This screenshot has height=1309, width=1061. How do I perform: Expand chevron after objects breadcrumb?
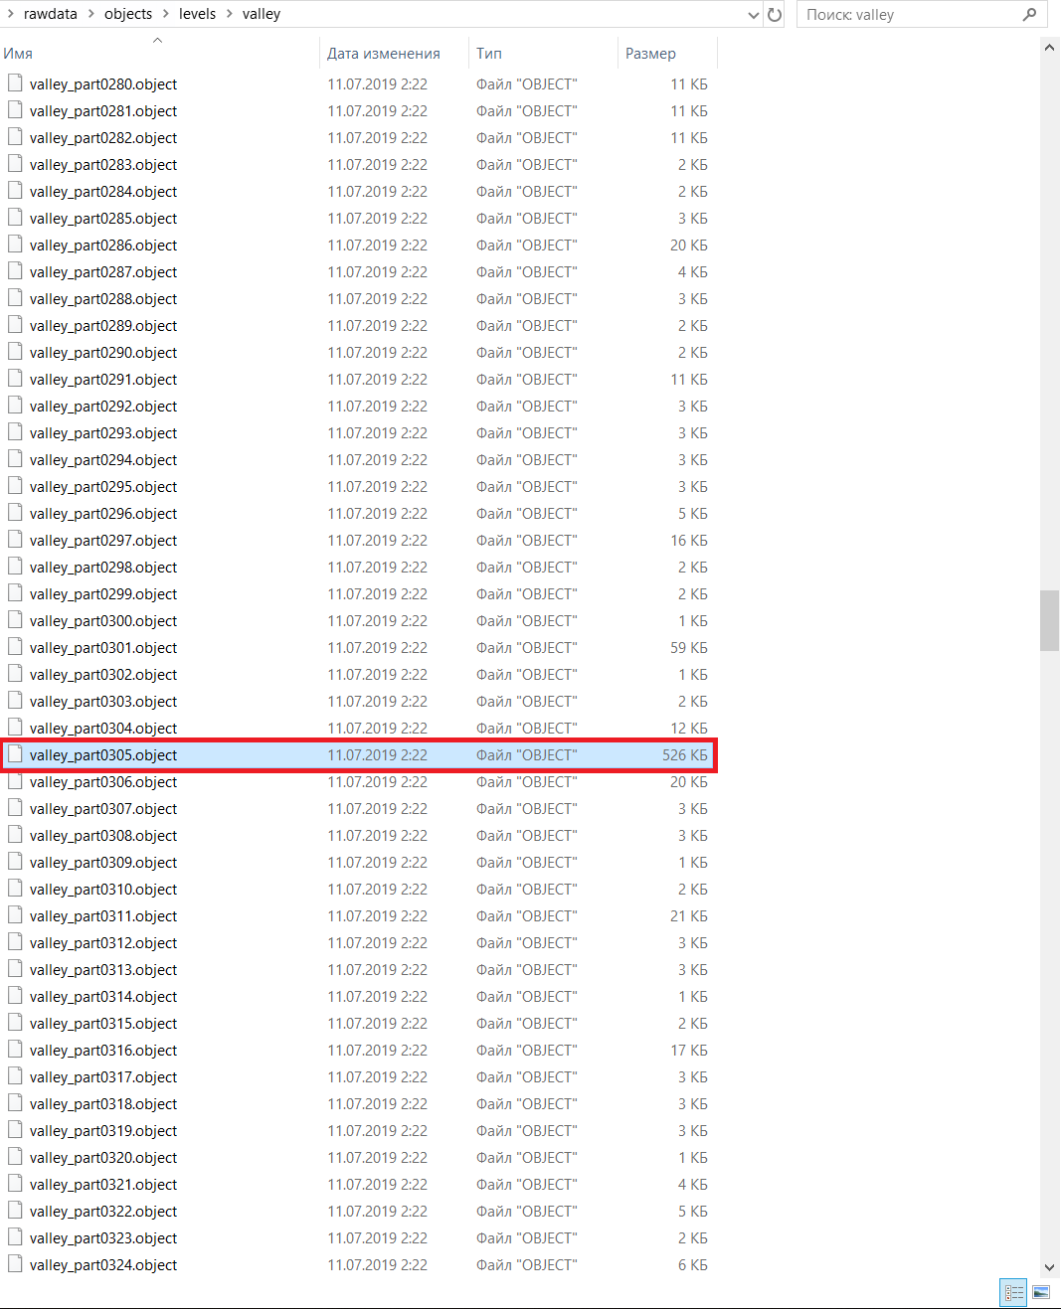[x=166, y=14]
